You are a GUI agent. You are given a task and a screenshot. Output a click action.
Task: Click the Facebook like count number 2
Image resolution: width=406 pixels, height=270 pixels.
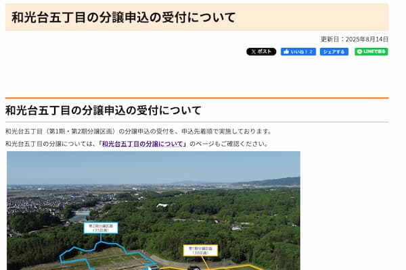[311, 52]
